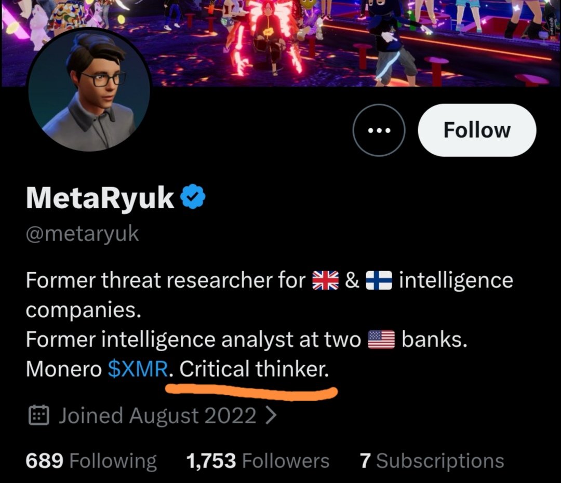
Task: Open the $XMR cashtag link
Action: click(x=138, y=369)
